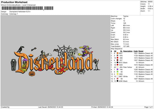Click the Zoom value '1:1'
Image resolution: width=154 pixels, height=109 pixels.
pyautogui.click(x=149, y=11)
